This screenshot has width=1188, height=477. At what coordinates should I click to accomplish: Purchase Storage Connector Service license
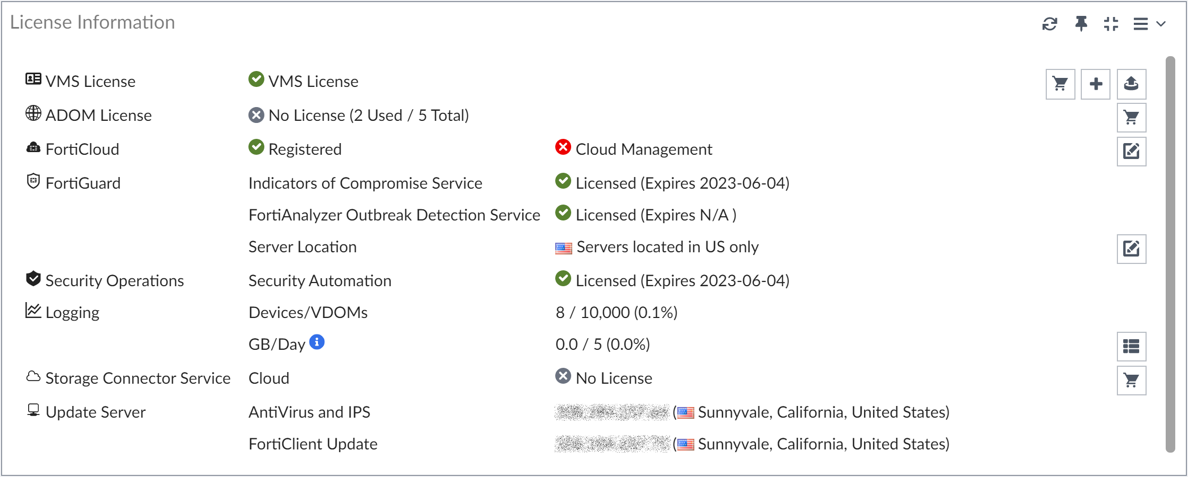tap(1131, 381)
